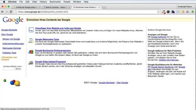Open the Webmaster-Zentrale sidebar link
The image size is (196, 110).
12,48
